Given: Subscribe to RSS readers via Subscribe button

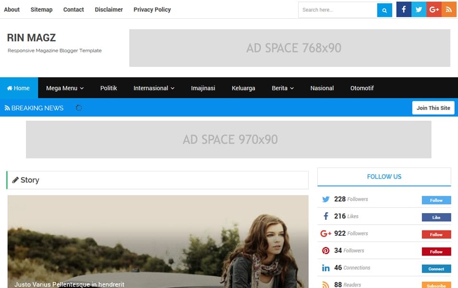Looking at the screenshot, I should click(436, 285).
